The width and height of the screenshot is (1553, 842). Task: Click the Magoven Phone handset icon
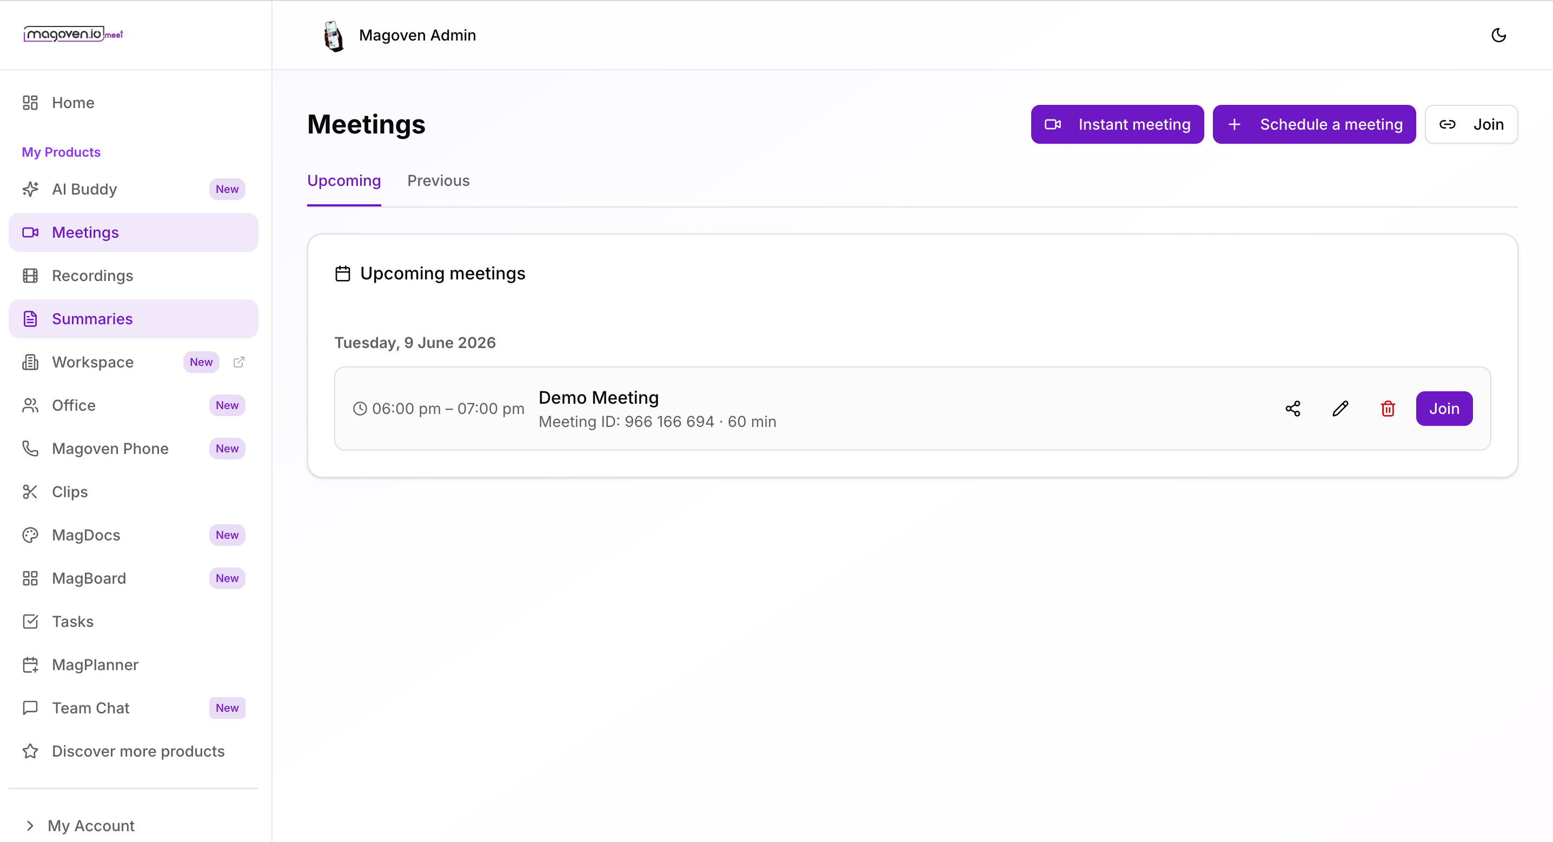30,449
